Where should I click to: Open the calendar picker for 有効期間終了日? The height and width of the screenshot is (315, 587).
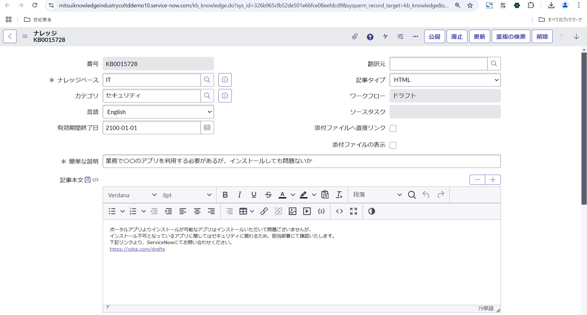pyautogui.click(x=207, y=128)
